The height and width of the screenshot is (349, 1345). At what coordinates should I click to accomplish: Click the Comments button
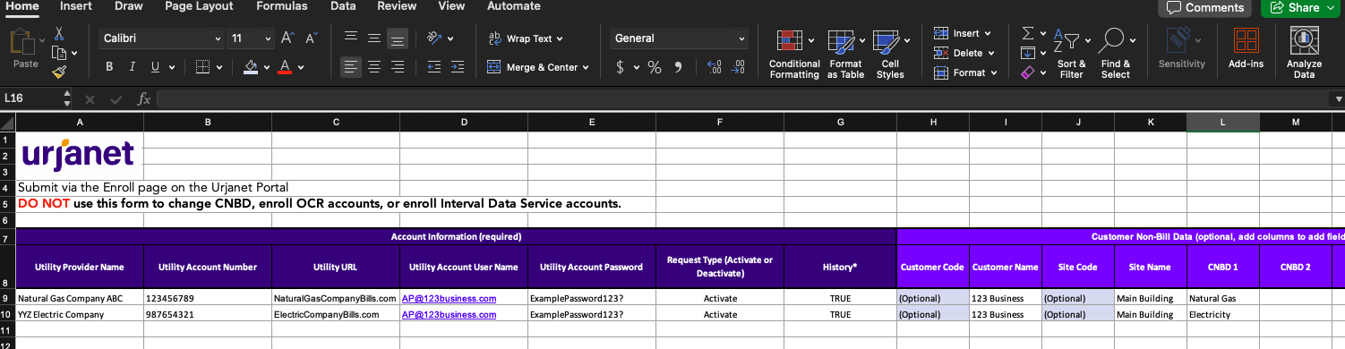(x=1206, y=7)
